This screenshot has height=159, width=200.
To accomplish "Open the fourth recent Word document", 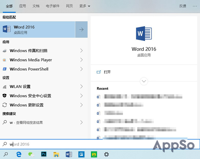I will click(x=125, y=121).
